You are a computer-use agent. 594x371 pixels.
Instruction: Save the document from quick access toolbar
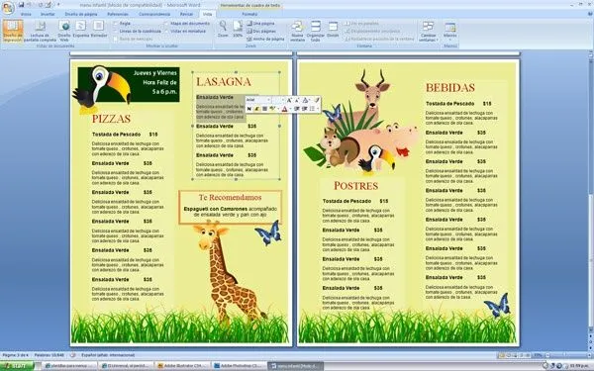pos(21,5)
